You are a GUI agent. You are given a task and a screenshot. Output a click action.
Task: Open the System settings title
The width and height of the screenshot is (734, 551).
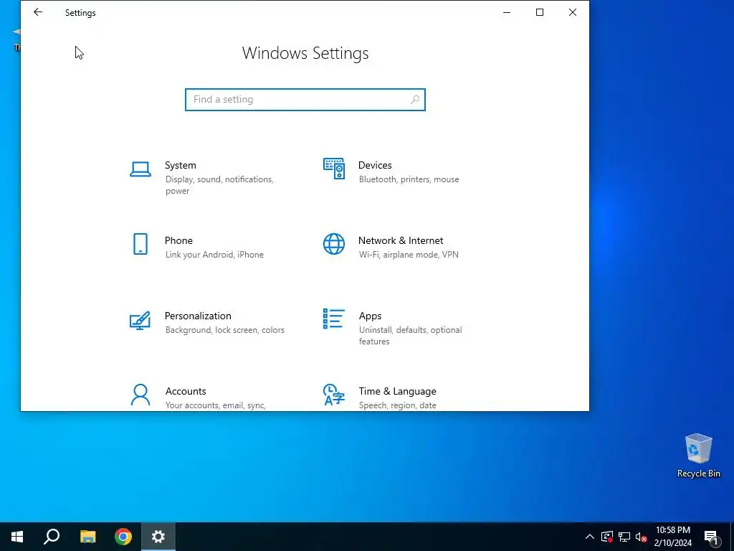(x=180, y=166)
